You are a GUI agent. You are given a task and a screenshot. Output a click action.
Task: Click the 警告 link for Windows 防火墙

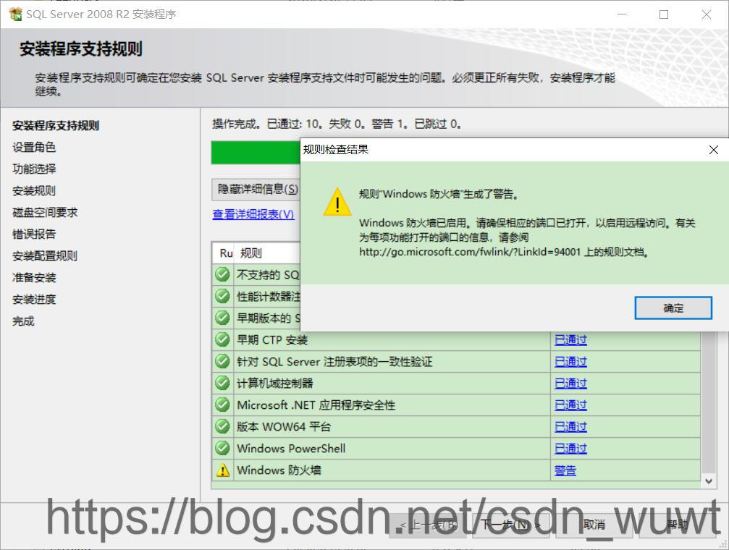[565, 470]
